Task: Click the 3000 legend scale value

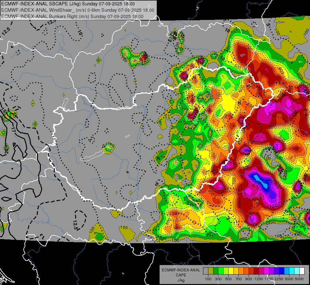Action: coord(289,279)
